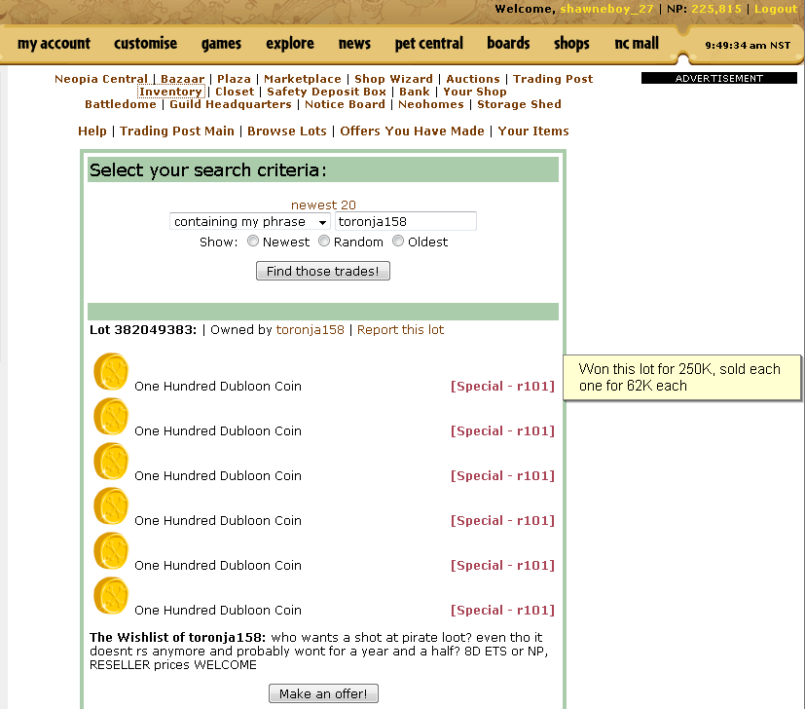Open the nc mall menu
This screenshot has height=709, width=805.
click(x=637, y=44)
